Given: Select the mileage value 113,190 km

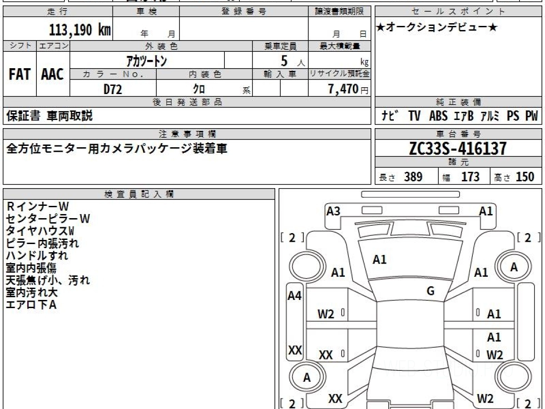Looking at the screenshot, I should (80, 30).
